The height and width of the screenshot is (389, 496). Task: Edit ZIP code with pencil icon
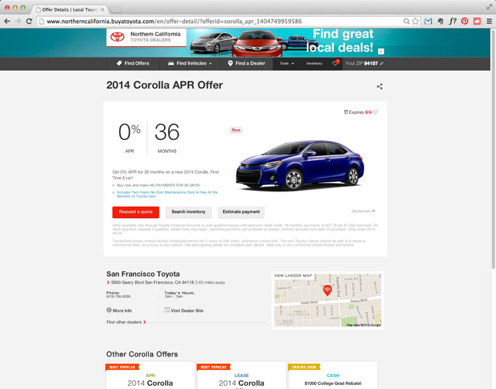coord(382,63)
